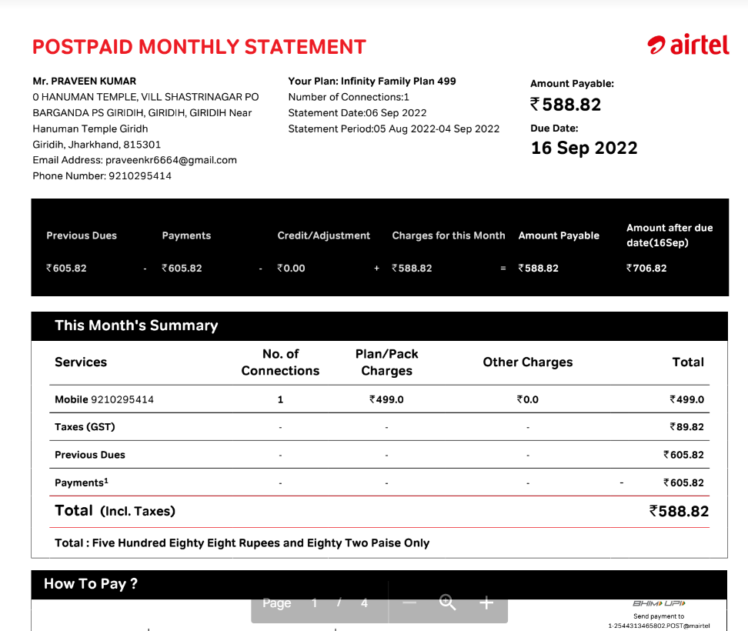Click ₹605.82 under black band Payments
Screen dimensions: 748x631
click(182, 268)
